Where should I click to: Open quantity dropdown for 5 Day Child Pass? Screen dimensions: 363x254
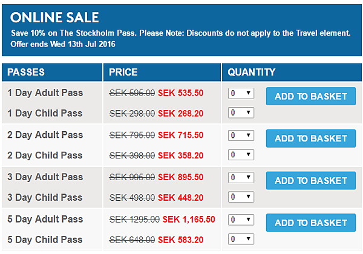click(241, 239)
